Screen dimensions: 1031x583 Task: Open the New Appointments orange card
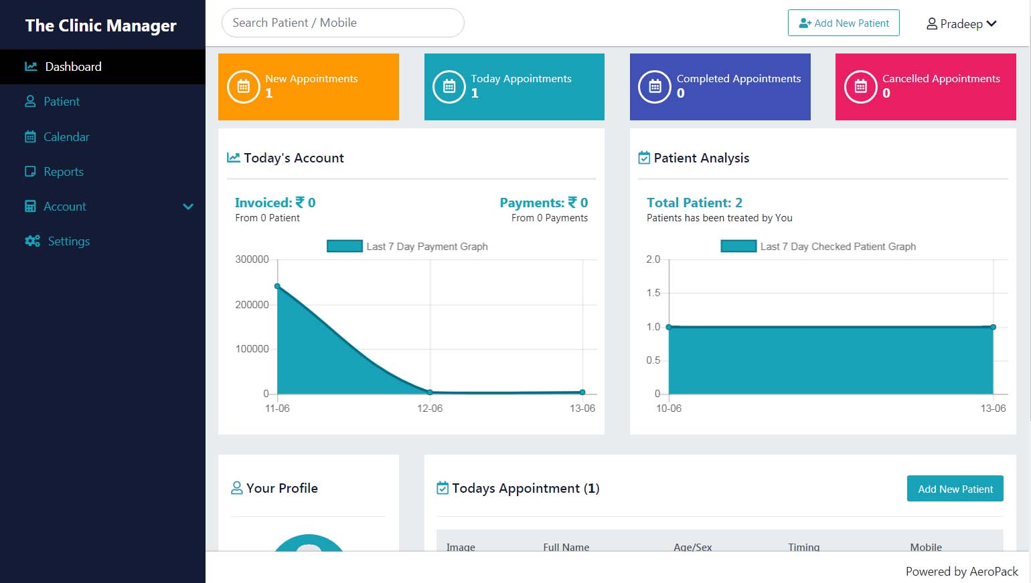coord(309,87)
